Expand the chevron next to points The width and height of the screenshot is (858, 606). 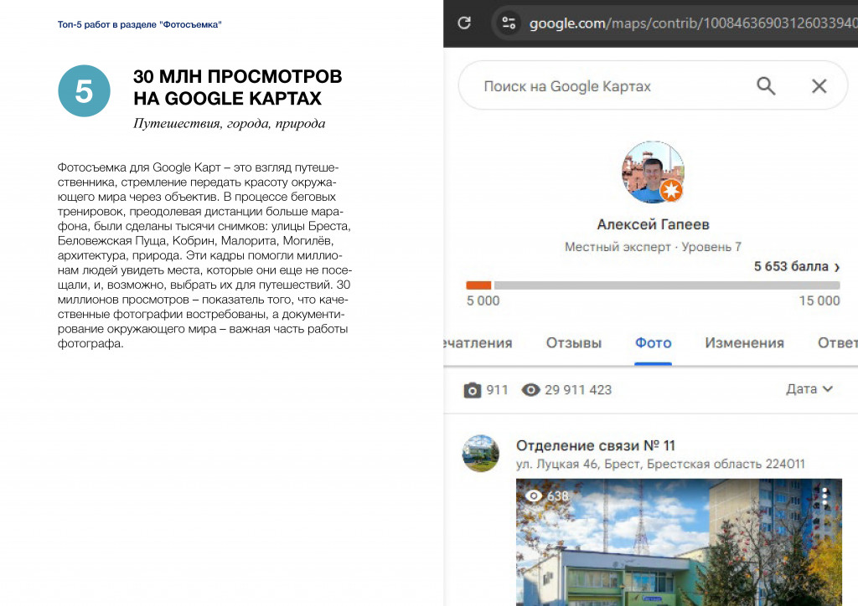click(837, 267)
